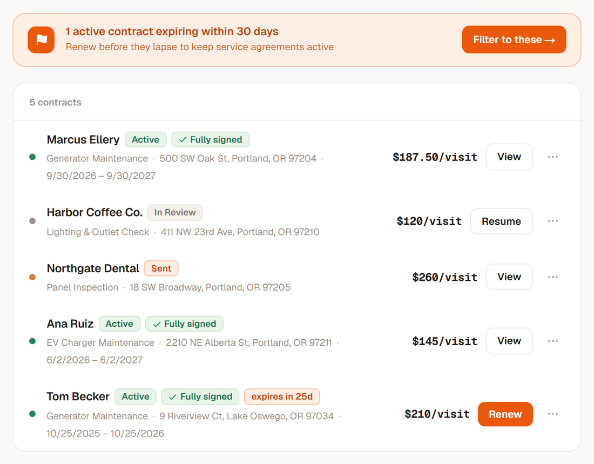Click the green status dot beside Marcus Ellery
This screenshot has height=464, width=594.
coord(32,157)
